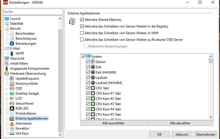The image size is (220, 139).
Task: Click the E-Mail envelope icon
Action: 7,49
